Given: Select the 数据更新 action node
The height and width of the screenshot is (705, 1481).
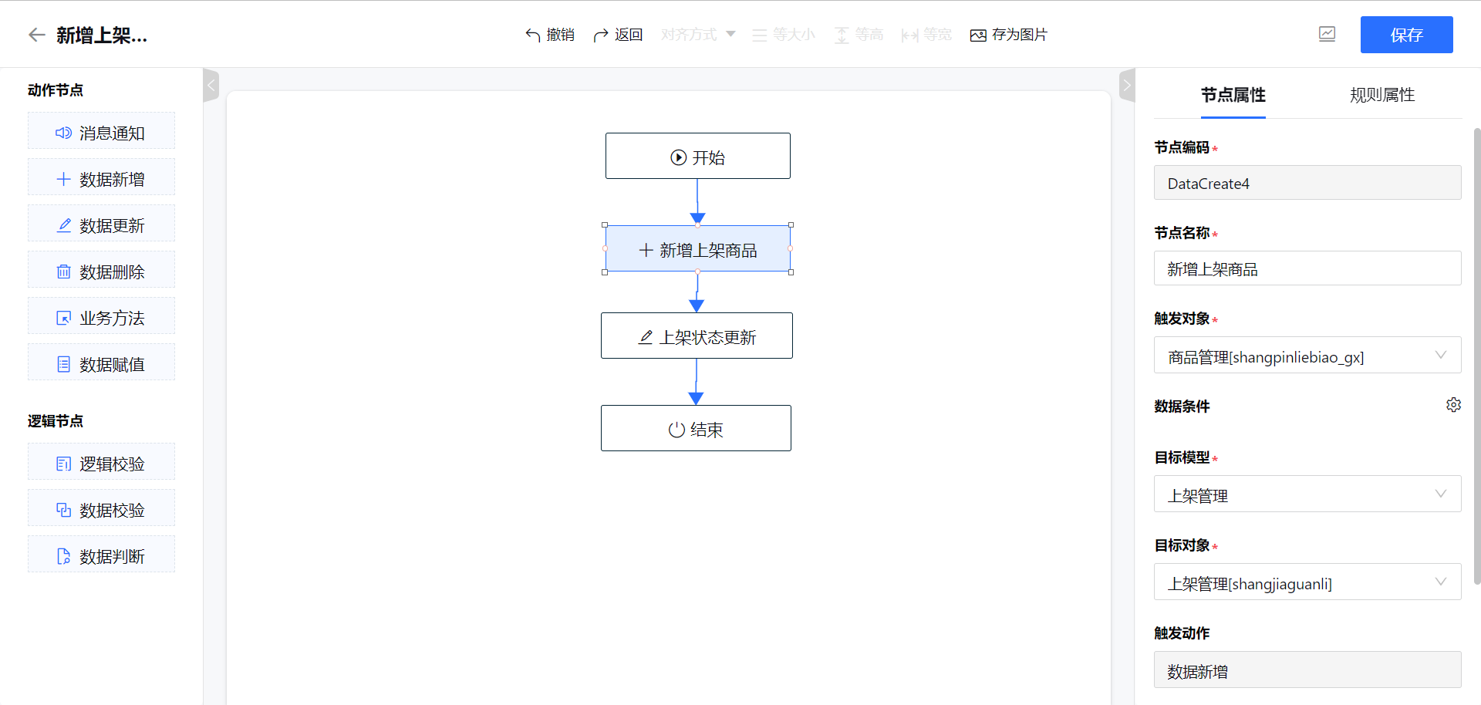Looking at the screenshot, I should click(101, 223).
